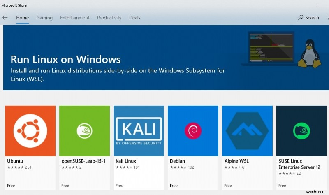Viewport: 329px width, 195px height.
Task: Click the Microsoft Store window title
Action: (x=14, y=5)
